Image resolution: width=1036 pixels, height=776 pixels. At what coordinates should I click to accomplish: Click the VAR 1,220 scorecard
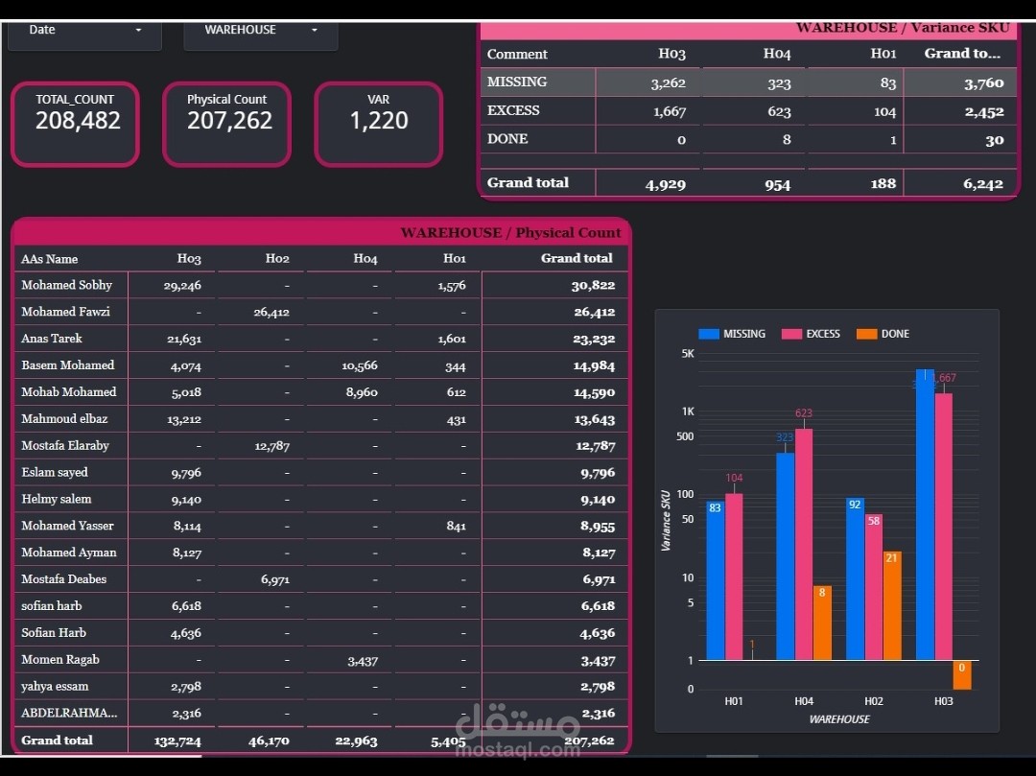click(x=378, y=124)
